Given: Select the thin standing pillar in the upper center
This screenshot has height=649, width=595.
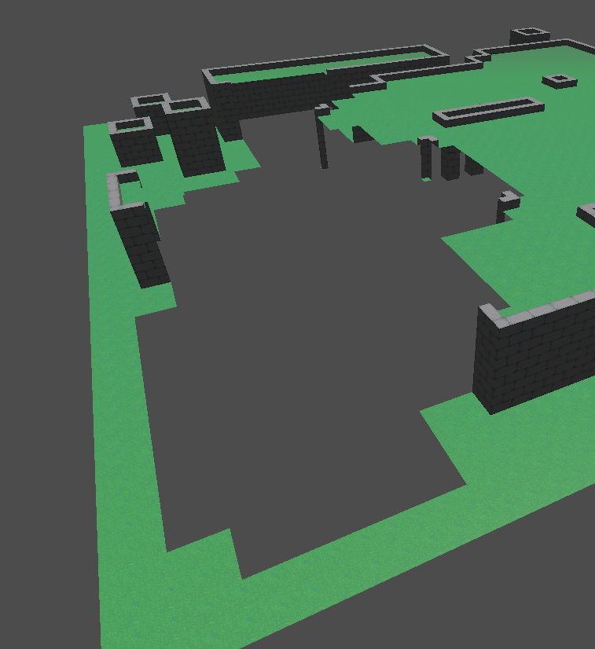Looking at the screenshot, I should (x=322, y=141).
